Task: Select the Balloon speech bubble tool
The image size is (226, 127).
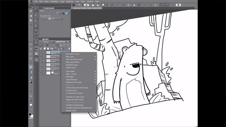Action: click(31, 105)
